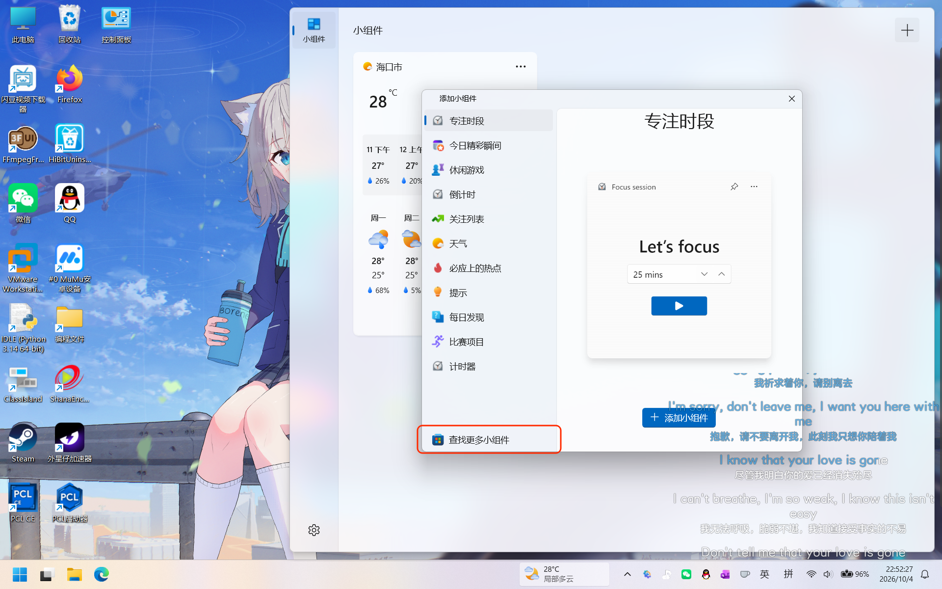This screenshot has width=942, height=589.
Task: Choose 休闲游戏 widget entry
Action: coord(489,170)
